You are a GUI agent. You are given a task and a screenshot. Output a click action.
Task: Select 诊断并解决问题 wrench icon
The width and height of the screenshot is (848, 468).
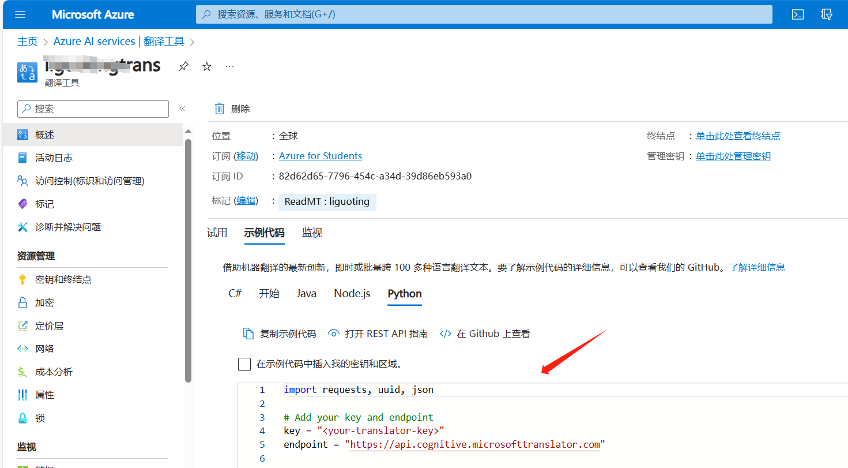tap(22, 227)
